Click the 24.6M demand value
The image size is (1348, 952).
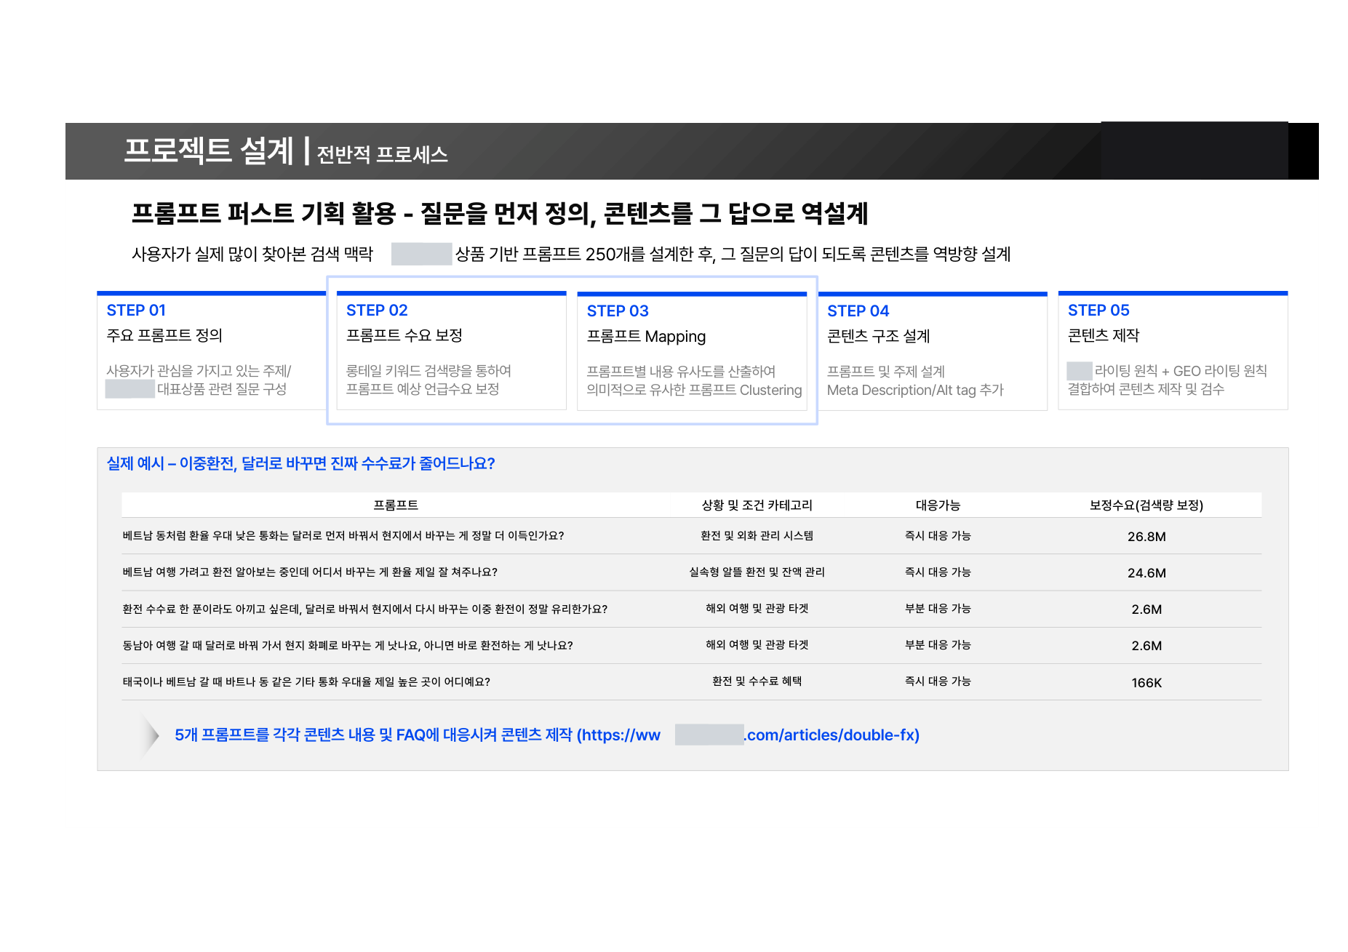(x=1146, y=573)
